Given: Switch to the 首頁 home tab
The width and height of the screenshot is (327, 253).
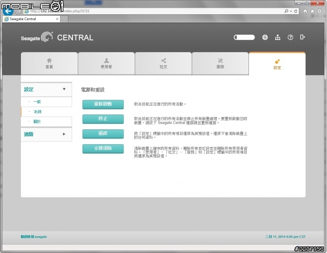Looking at the screenshot, I should point(49,63).
